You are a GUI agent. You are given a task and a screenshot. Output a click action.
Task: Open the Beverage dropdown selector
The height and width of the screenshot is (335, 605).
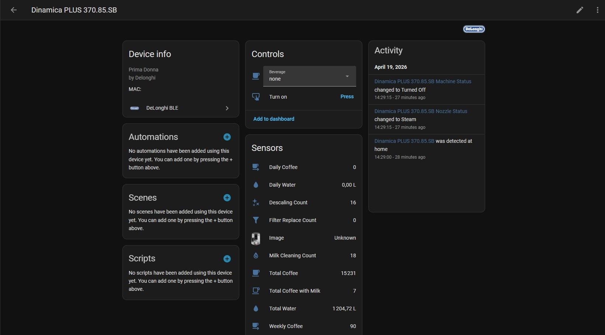[x=310, y=76]
